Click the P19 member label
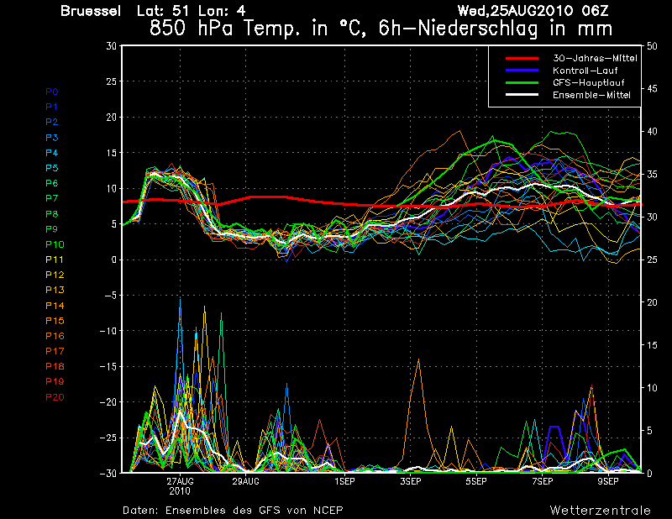Viewport: 672px width, 519px height. click(x=55, y=381)
